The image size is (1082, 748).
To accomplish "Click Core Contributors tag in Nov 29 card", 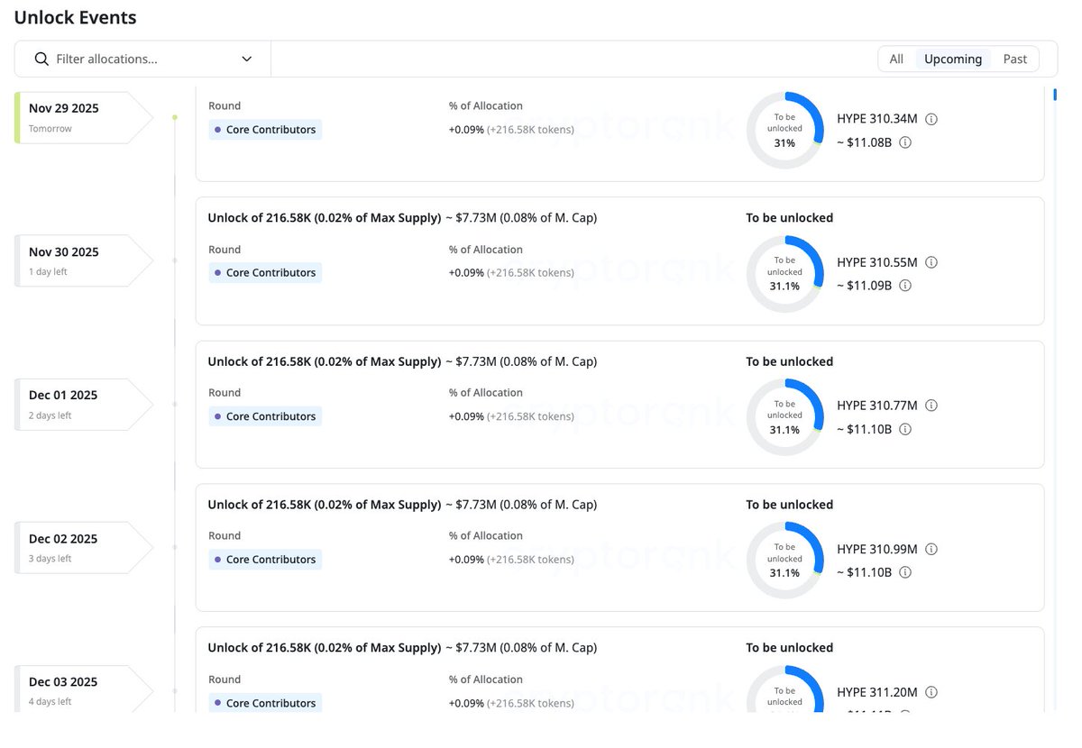I will (x=265, y=130).
